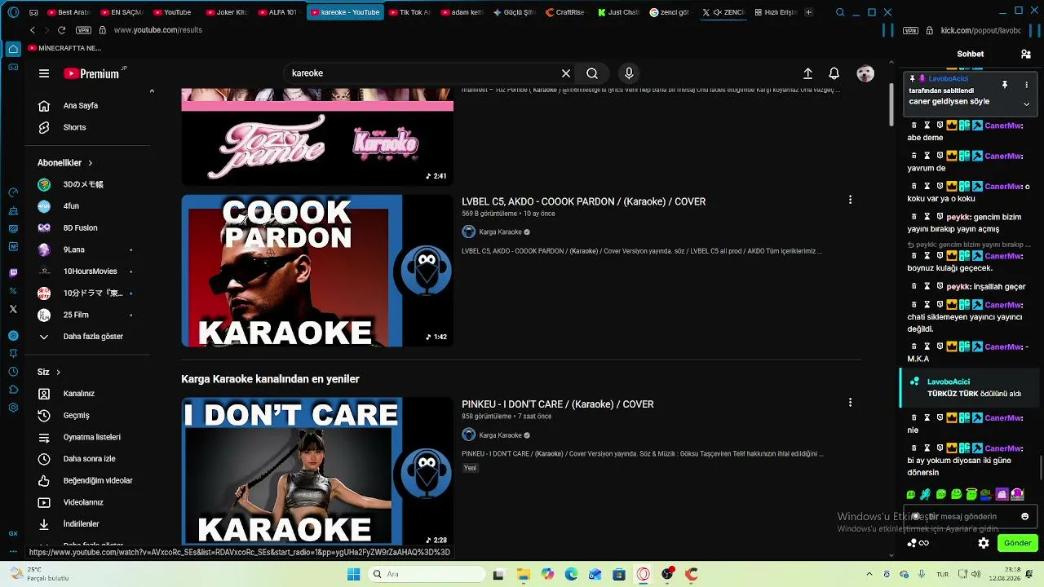Play the I DON'T CARE karaoke thumbnail
The width and height of the screenshot is (1044, 587).
coord(317,471)
